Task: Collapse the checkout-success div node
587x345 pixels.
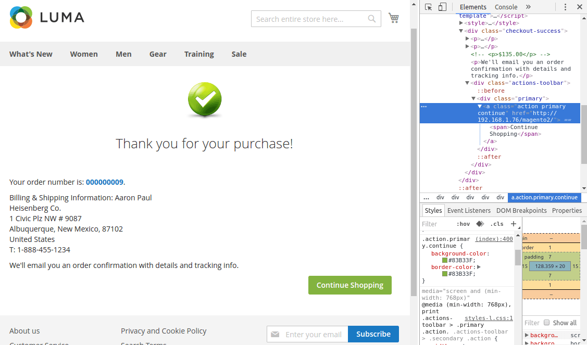Action: point(461,31)
